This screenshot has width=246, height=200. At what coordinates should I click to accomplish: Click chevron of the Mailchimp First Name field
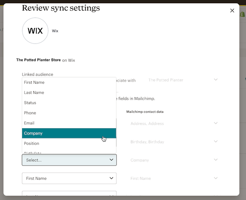pyautogui.click(x=216, y=178)
